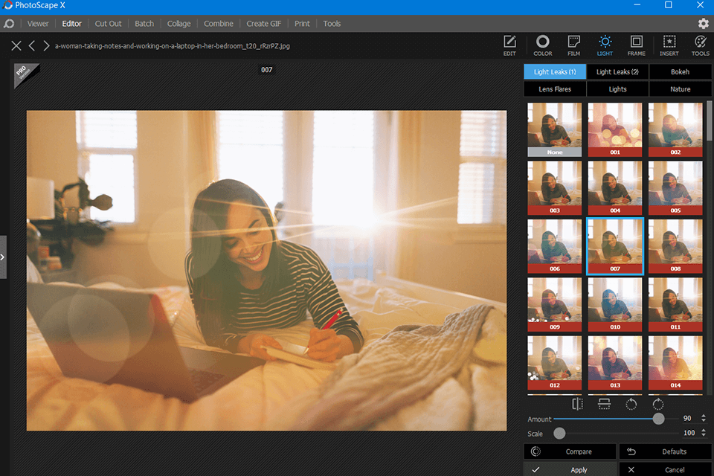Switch to the Bokeh tab
714x476 pixels.
(680, 72)
